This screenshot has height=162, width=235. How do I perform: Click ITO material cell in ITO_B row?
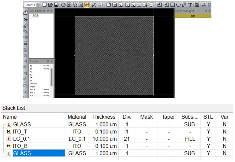coord(77,146)
